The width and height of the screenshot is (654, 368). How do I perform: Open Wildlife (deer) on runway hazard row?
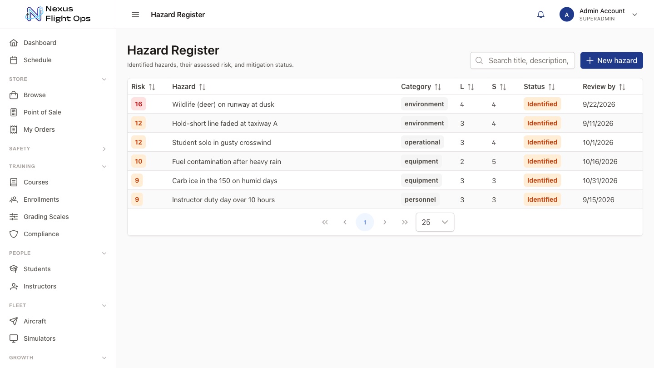385,104
